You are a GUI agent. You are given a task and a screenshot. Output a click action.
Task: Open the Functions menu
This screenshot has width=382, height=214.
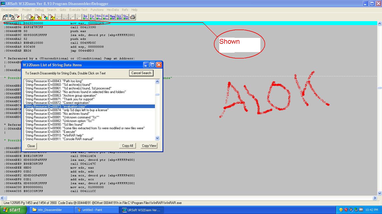pos(97,10)
